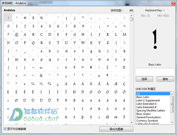
Task: Select the yen ¥ currency glyph
Action: click(91, 67)
